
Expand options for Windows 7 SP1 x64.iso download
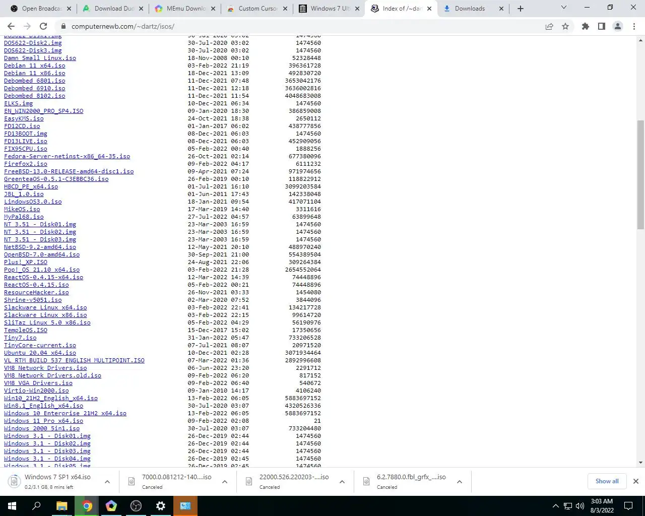click(x=107, y=482)
